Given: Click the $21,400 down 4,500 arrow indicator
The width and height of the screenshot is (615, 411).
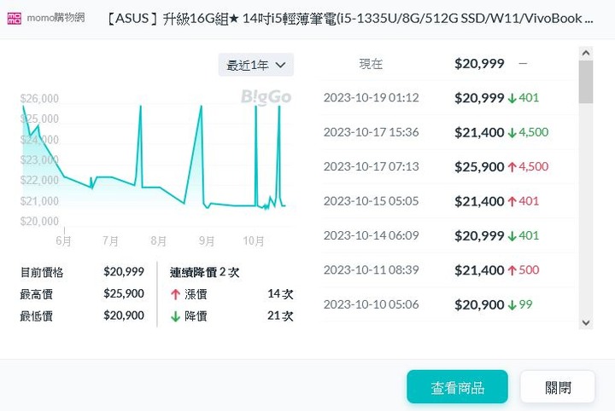Looking at the screenshot, I should point(512,133).
